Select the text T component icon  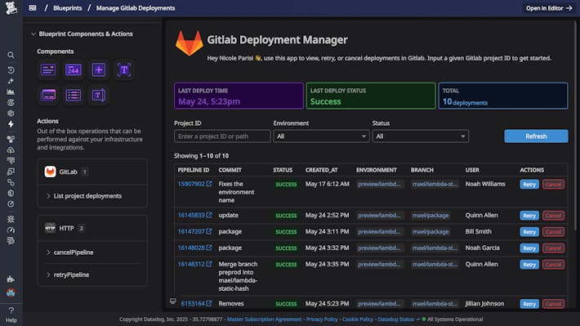[124, 69]
